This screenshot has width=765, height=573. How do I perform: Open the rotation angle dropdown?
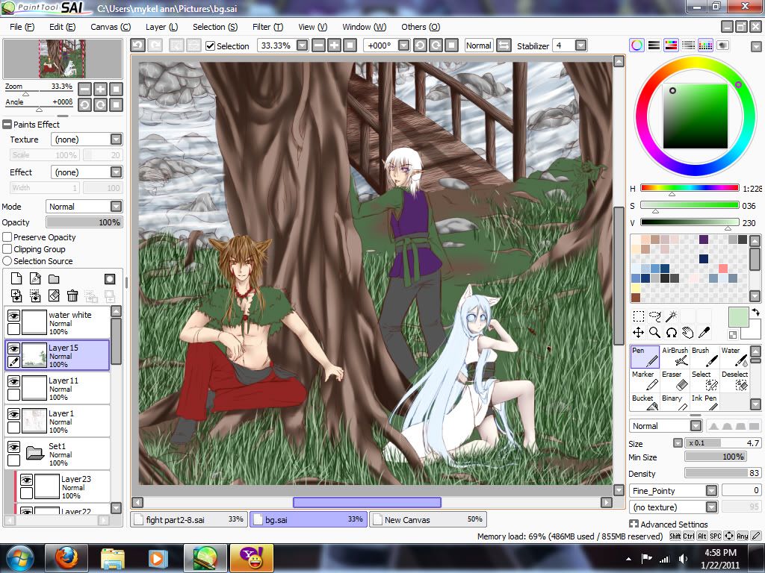(x=403, y=46)
